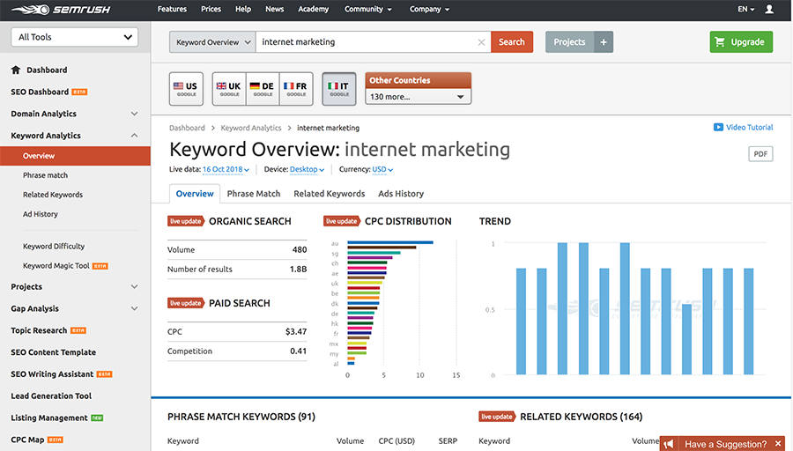
Task: Select the US Google database
Action: (185, 89)
